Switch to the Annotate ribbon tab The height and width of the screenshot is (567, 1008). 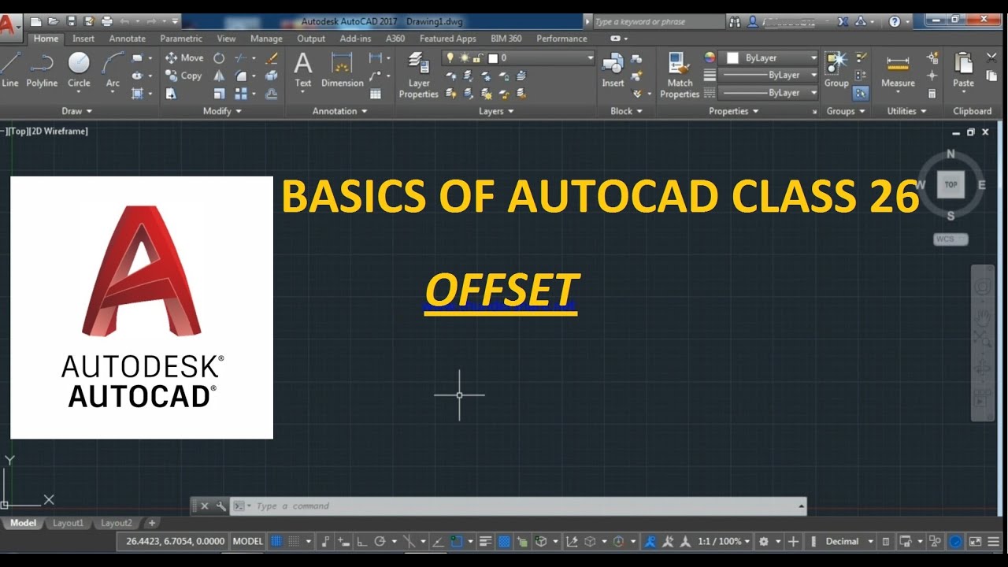[x=127, y=39]
